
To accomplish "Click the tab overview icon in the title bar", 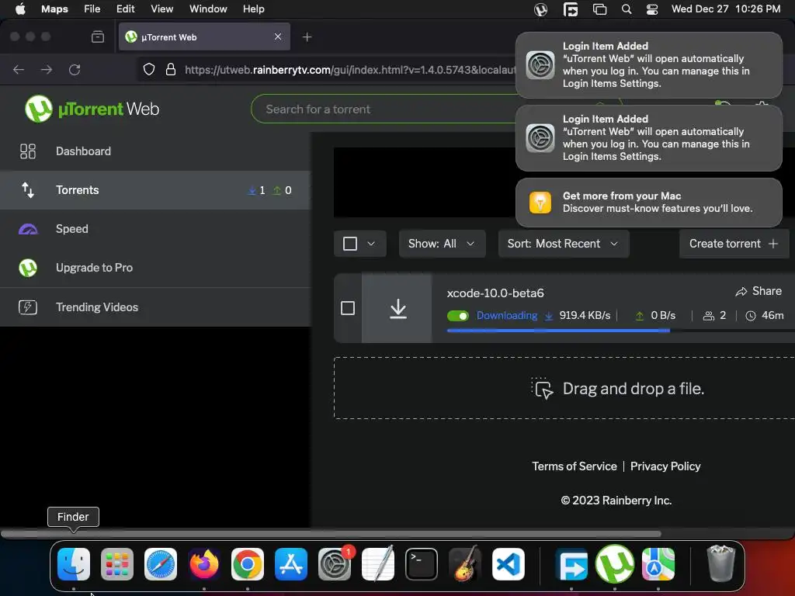I will tap(98, 37).
